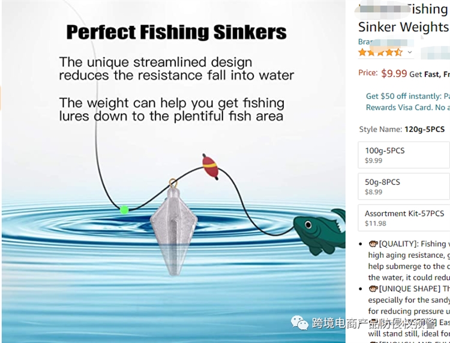Click the red and yellow float bobber
450x343 pixels.
point(210,166)
